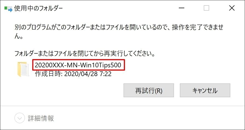
Task: Click the trailing ん。 of the message
Action: pyautogui.click(x=19, y=37)
